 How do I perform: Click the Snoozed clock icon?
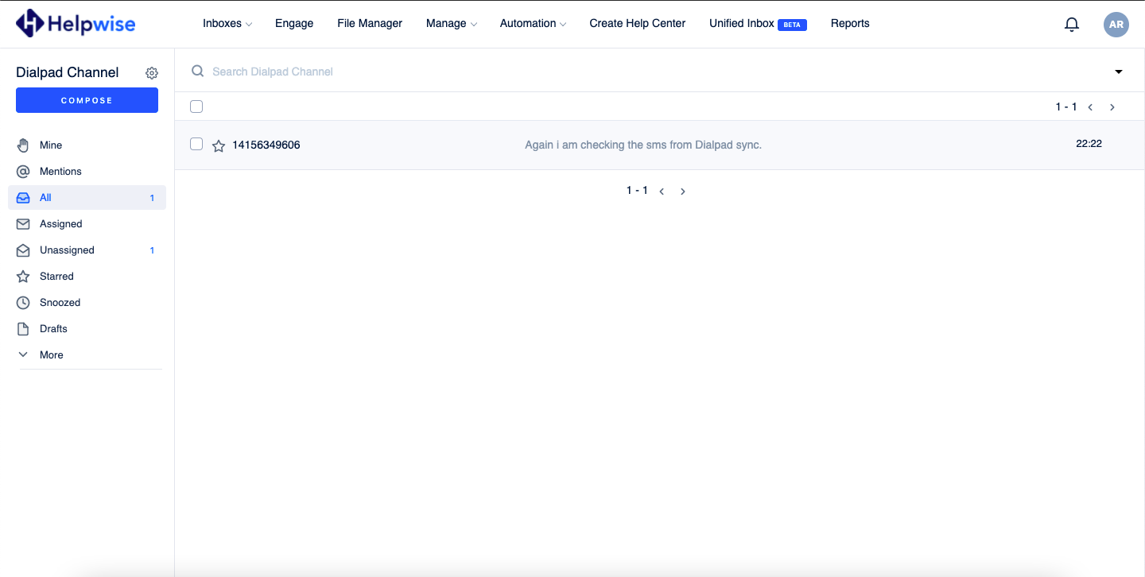(x=23, y=303)
